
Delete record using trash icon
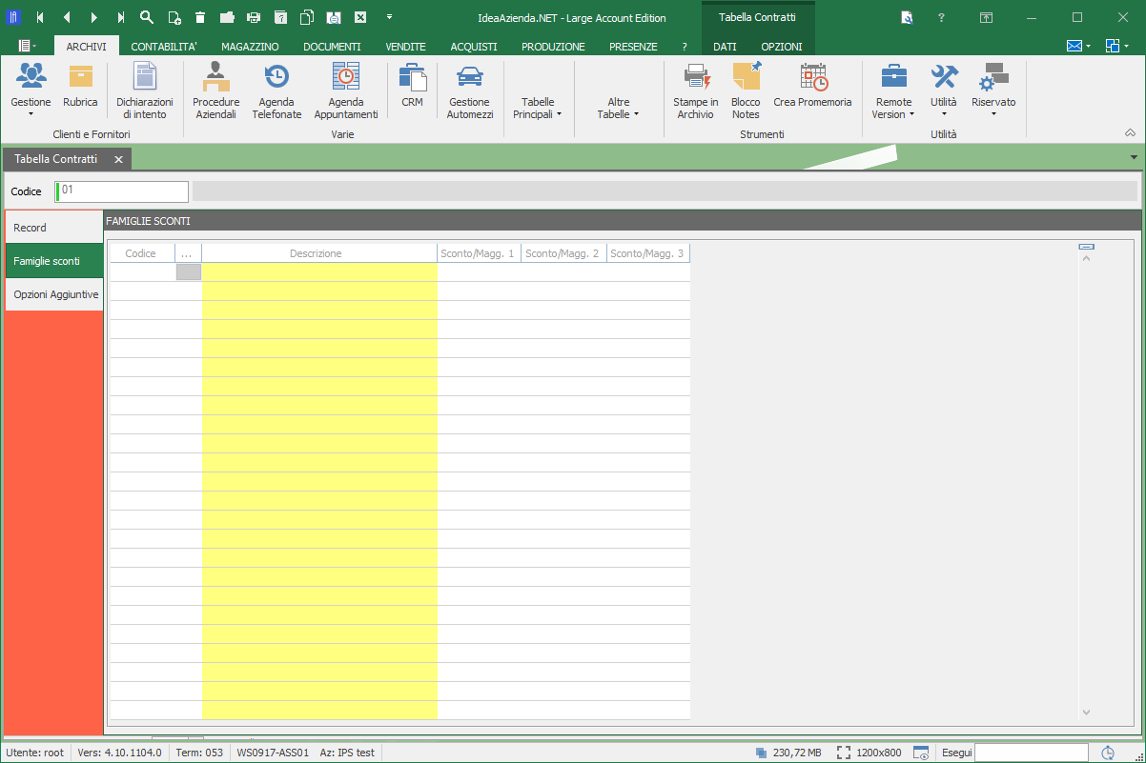click(200, 17)
